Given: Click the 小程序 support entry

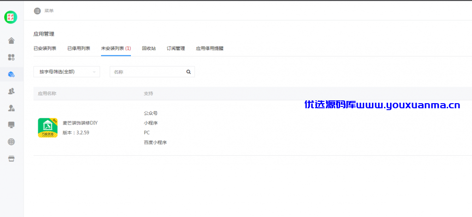Looking at the screenshot, I should click(x=151, y=123).
